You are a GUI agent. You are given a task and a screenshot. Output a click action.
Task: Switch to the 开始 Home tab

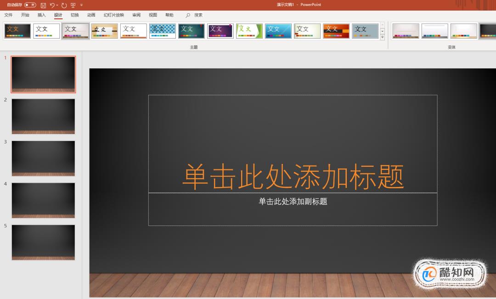tap(25, 15)
